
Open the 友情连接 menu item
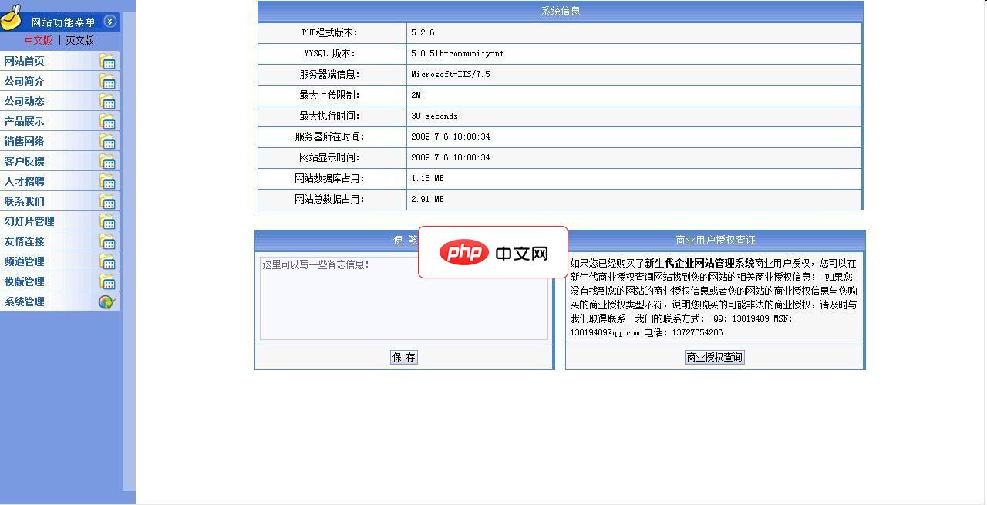[60, 241]
